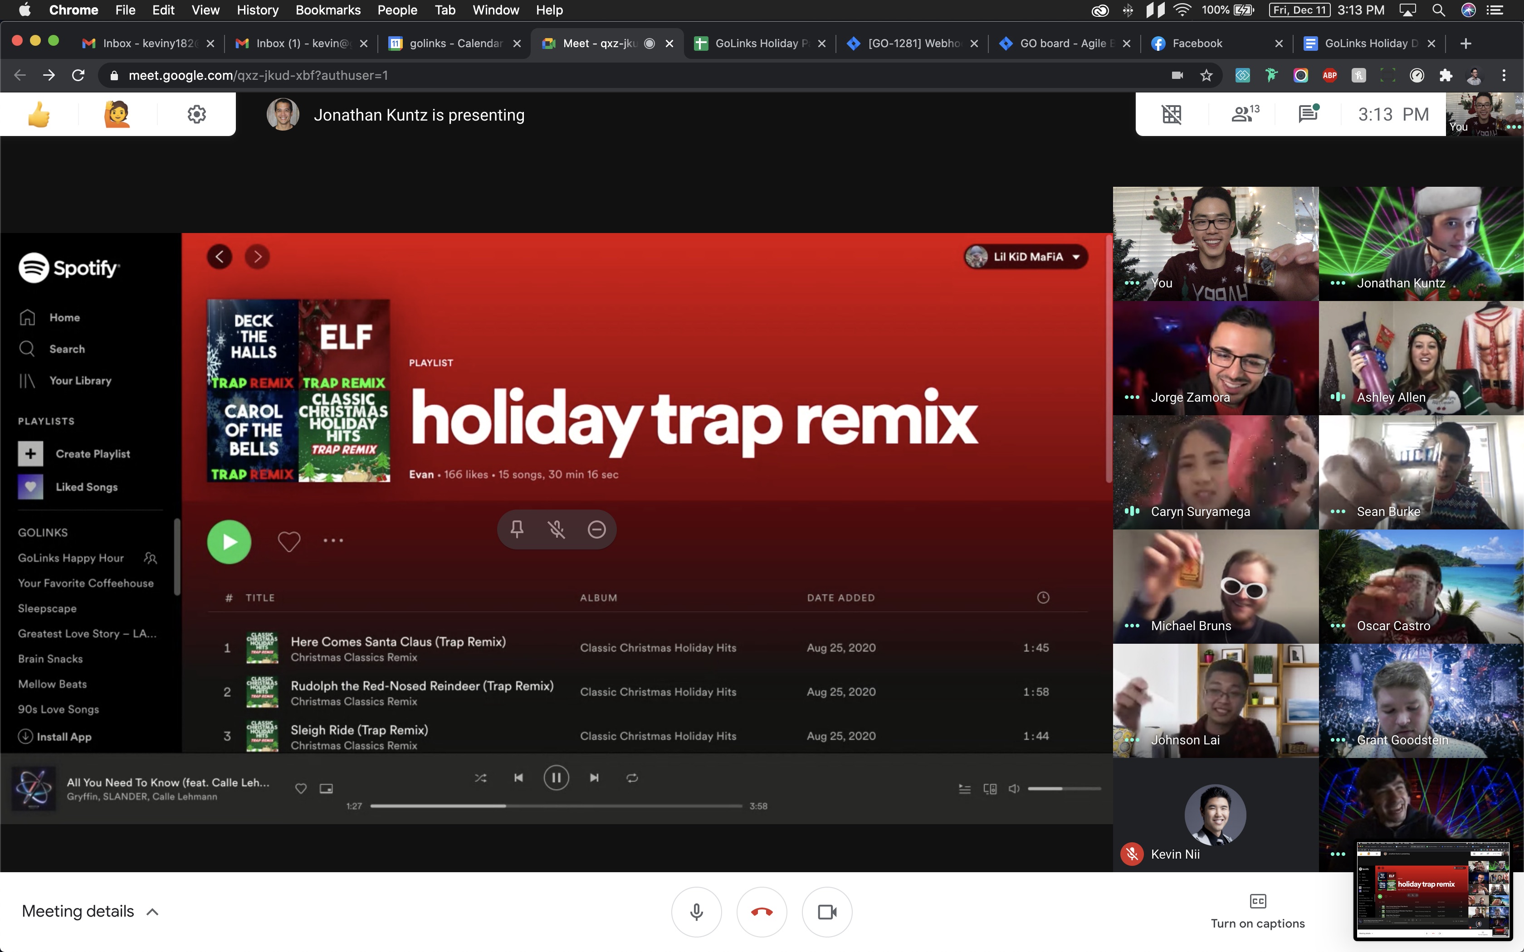1524x952 pixels.
Task: Pin the presentation with the pin icon
Action: pos(517,529)
